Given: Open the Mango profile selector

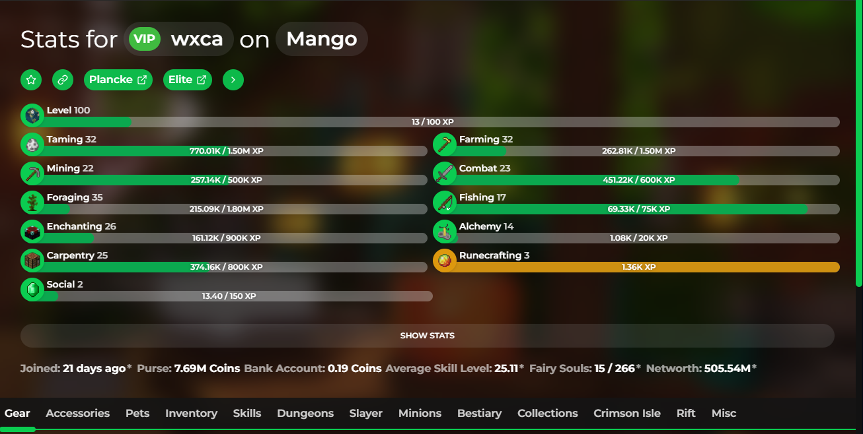Looking at the screenshot, I should coord(322,39).
